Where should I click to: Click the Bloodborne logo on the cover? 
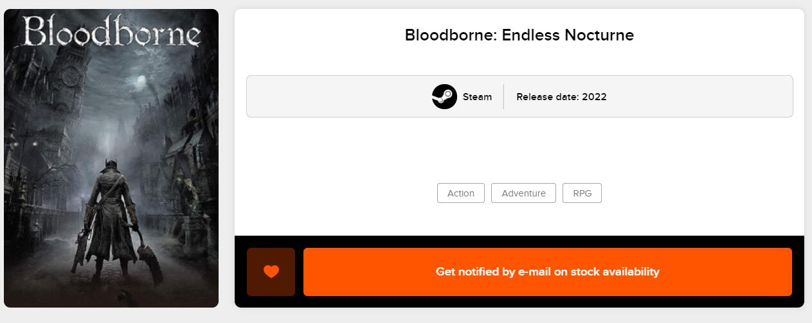(x=111, y=32)
